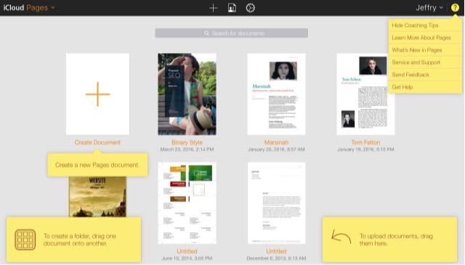Open the Untitled business cards document thumbnail
This screenshot has height=265, width=465.
coord(187,203)
